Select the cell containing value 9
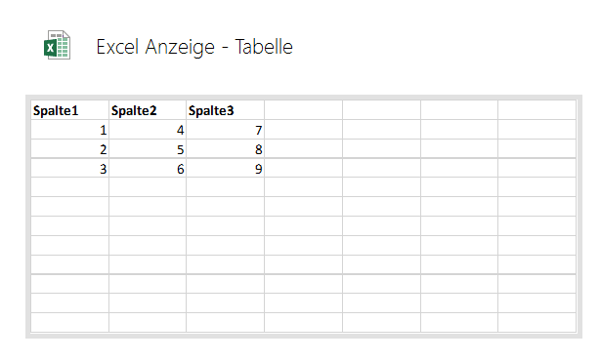The width and height of the screenshot is (601, 361). click(x=226, y=168)
